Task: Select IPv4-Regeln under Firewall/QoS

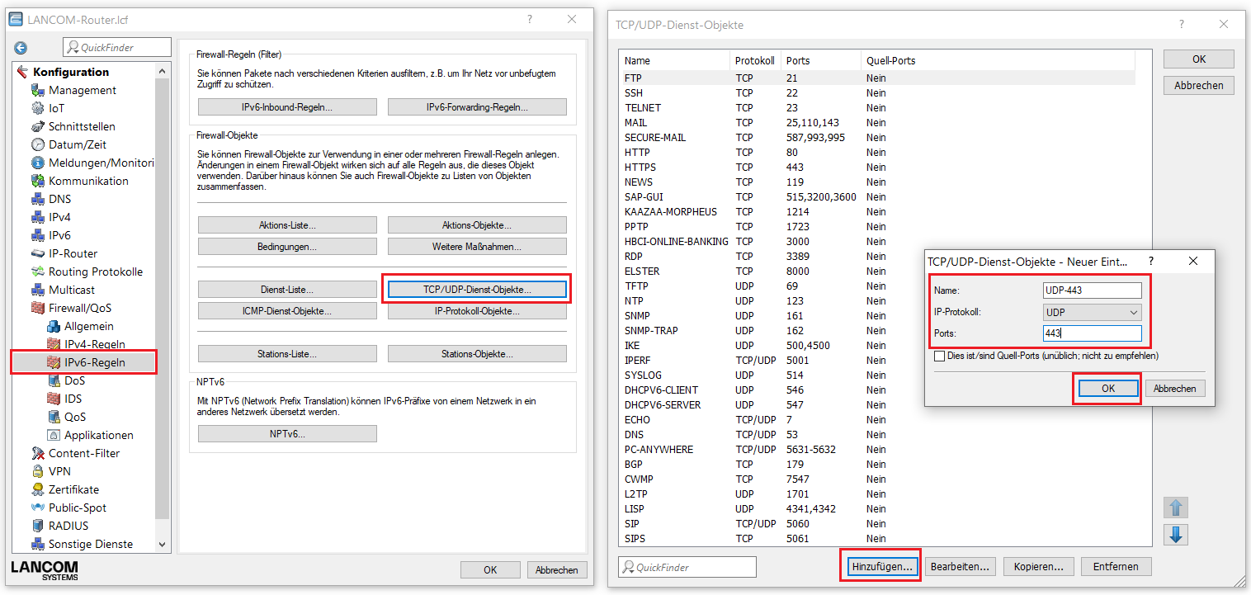Action: click(x=95, y=344)
